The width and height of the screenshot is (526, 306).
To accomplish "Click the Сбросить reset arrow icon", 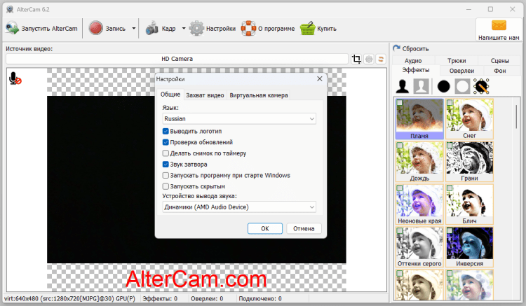I will click(x=396, y=48).
